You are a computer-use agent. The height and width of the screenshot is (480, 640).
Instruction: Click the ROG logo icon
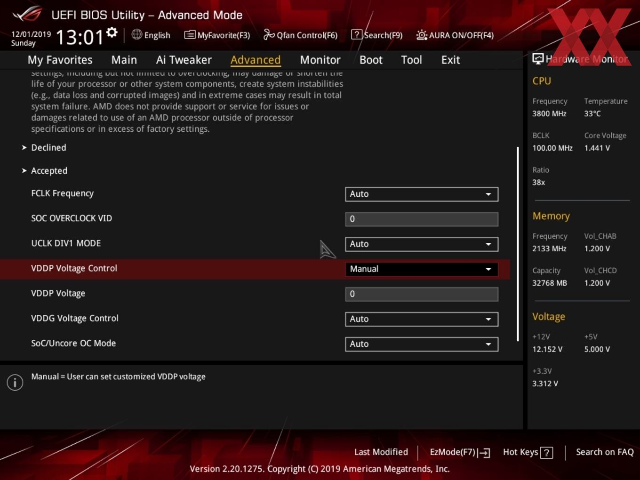tap(27, 14)
